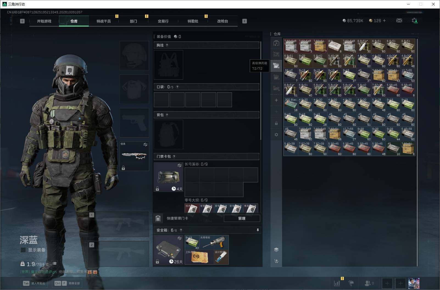Click the warehouse sidebar lock icon

[276, 123]
